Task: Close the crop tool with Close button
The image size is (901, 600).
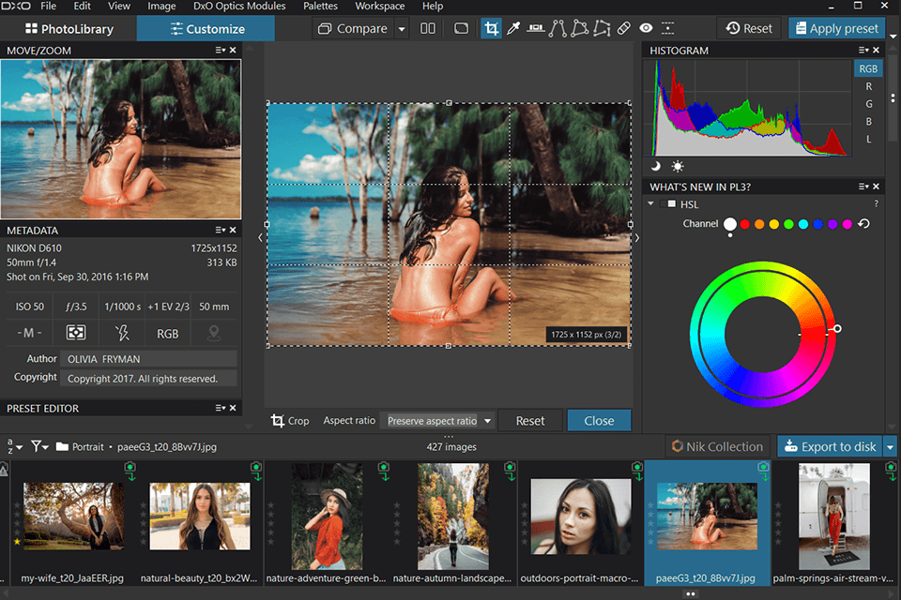Action: pyautogui.click(x=599, y=421)
